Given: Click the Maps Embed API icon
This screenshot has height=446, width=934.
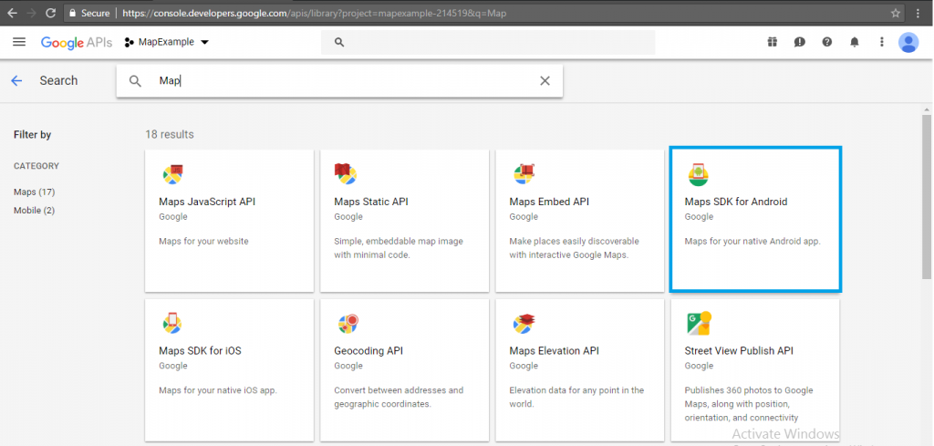Looking at the screenshot, I should click(523, 173).
